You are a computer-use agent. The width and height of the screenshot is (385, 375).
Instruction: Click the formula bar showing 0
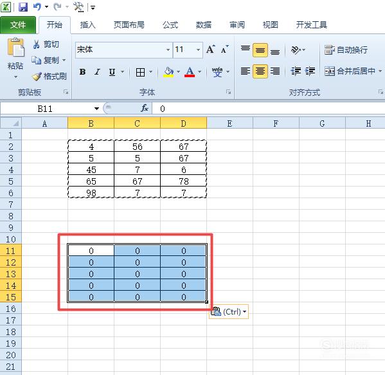(269, 109)
